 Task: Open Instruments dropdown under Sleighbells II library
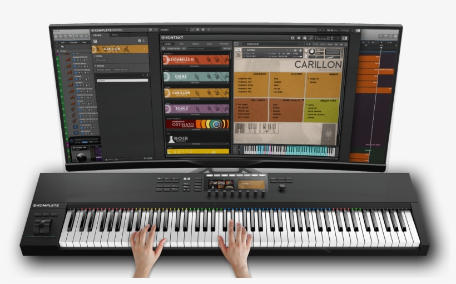[x=196, y=66]
